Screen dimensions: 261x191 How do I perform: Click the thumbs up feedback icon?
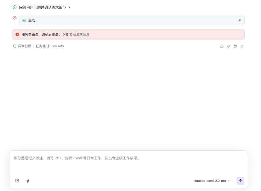pyautogui.click(x=222, y=46)
